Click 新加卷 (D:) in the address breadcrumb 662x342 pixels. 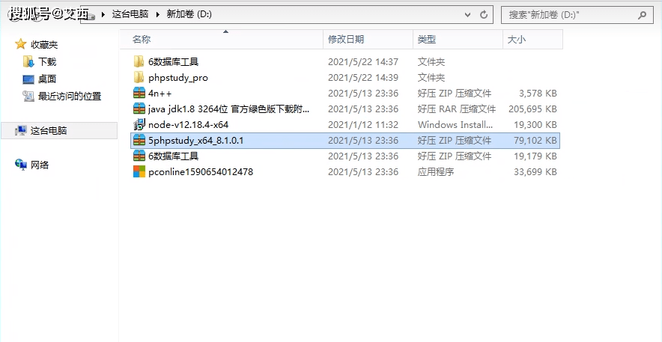click(x=189, y=14)
